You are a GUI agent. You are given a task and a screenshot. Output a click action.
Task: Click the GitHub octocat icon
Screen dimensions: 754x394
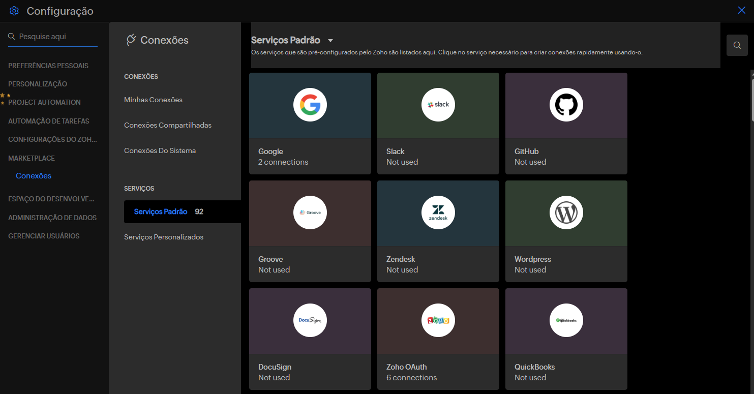566,105
